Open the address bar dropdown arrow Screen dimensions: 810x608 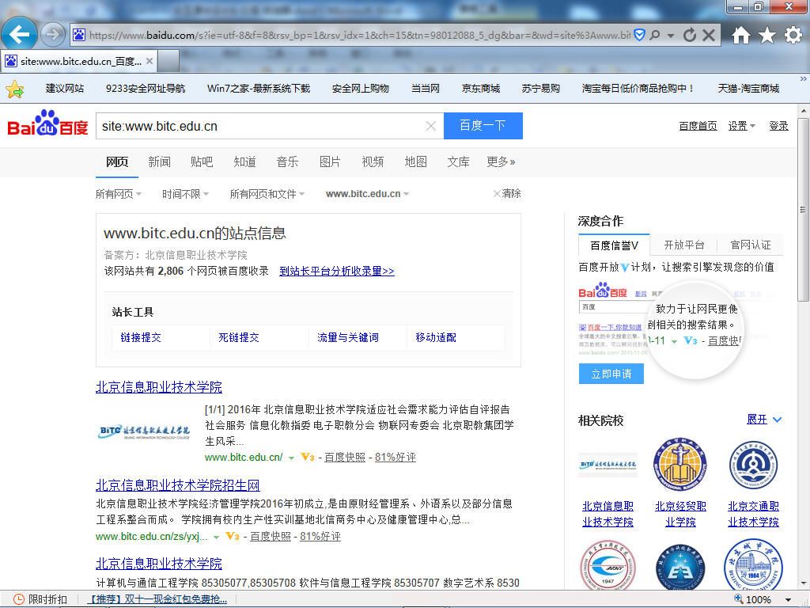point(671,36)
